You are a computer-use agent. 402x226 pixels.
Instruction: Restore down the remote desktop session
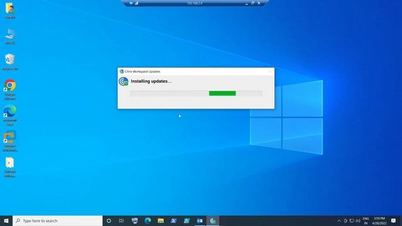(253, 3)
